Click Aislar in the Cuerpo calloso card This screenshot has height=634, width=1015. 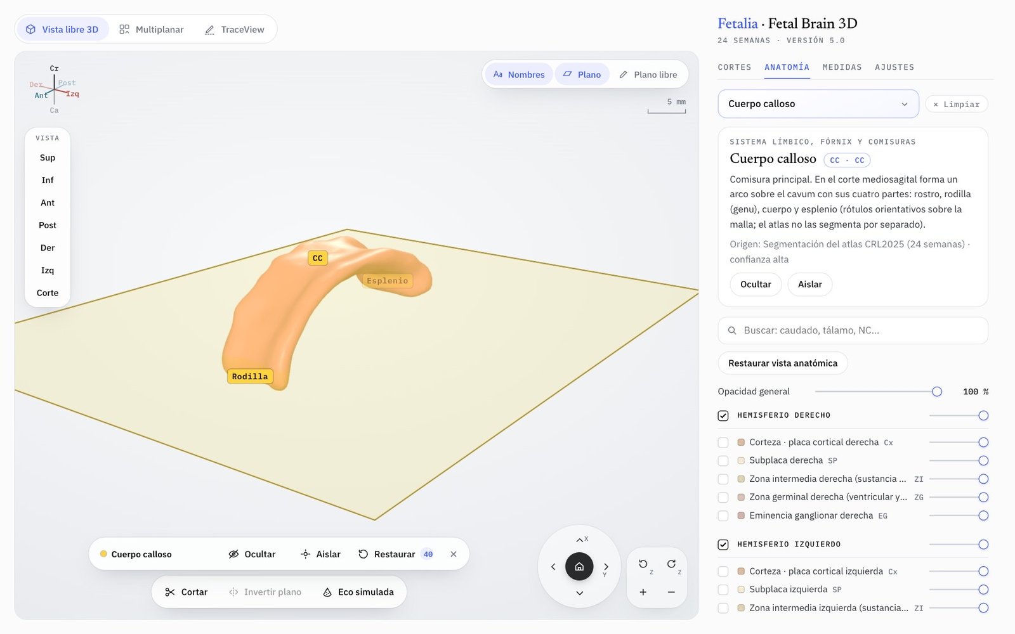tap(810, 285)
